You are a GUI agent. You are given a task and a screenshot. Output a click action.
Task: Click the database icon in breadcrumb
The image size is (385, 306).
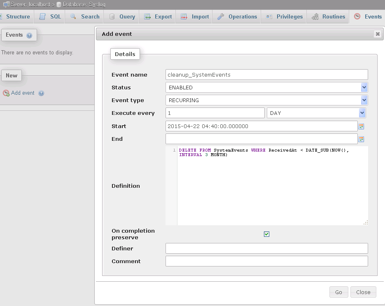pos(59,5)
